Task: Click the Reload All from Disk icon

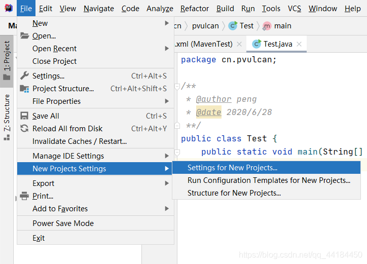Action: (x=24, y=129)
